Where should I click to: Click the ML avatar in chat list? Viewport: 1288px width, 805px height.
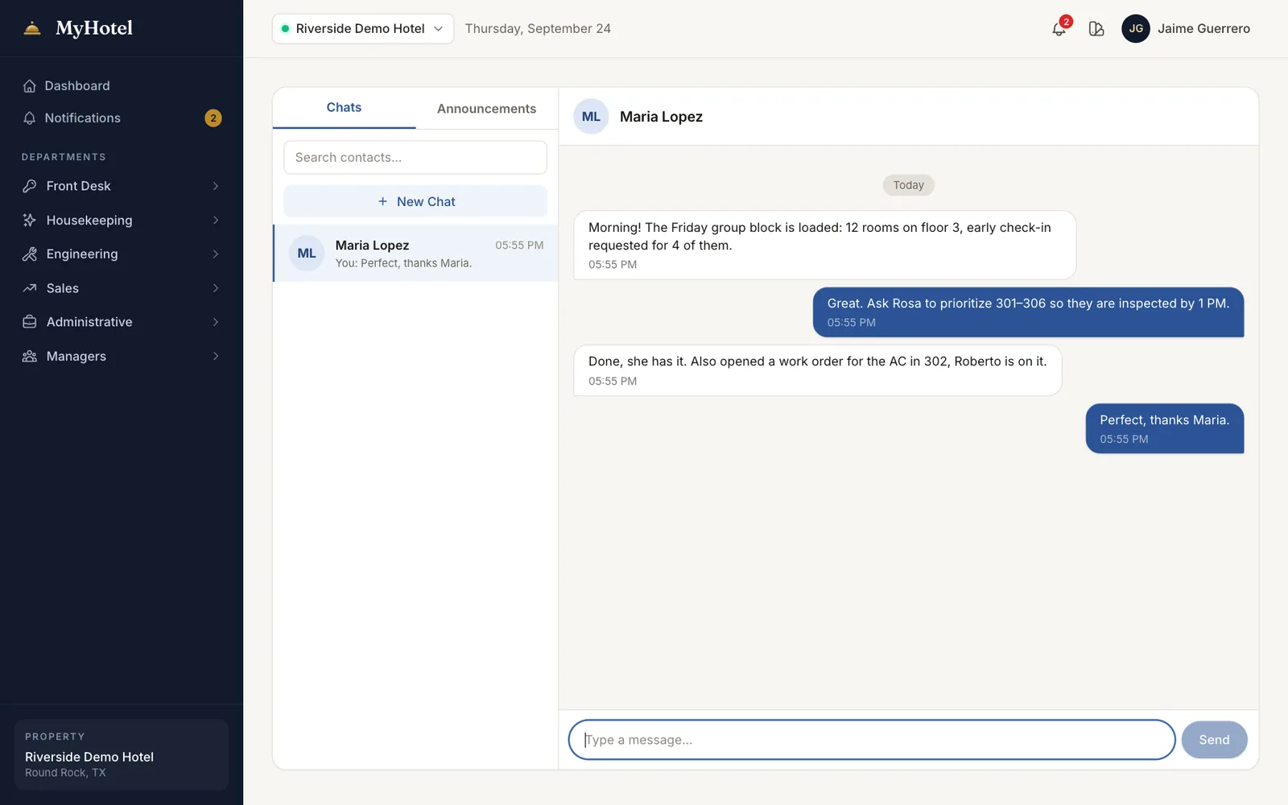pos(307,254)
